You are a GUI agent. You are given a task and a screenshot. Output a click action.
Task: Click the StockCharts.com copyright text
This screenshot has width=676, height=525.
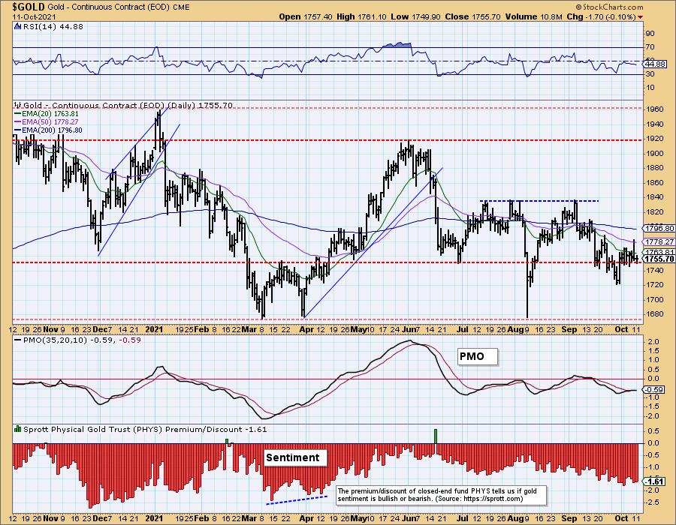click(609, 7)
